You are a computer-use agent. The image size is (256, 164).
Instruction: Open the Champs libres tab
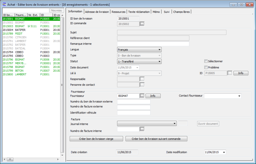point(181,12)
